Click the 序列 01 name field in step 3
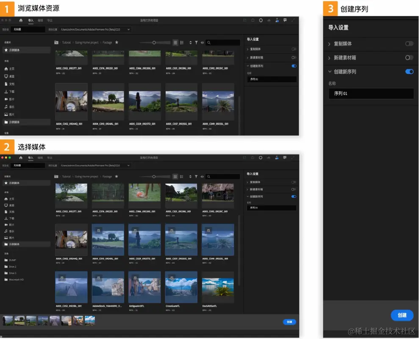This screenshot has width=419, height=339. click(x=371, y=93)
